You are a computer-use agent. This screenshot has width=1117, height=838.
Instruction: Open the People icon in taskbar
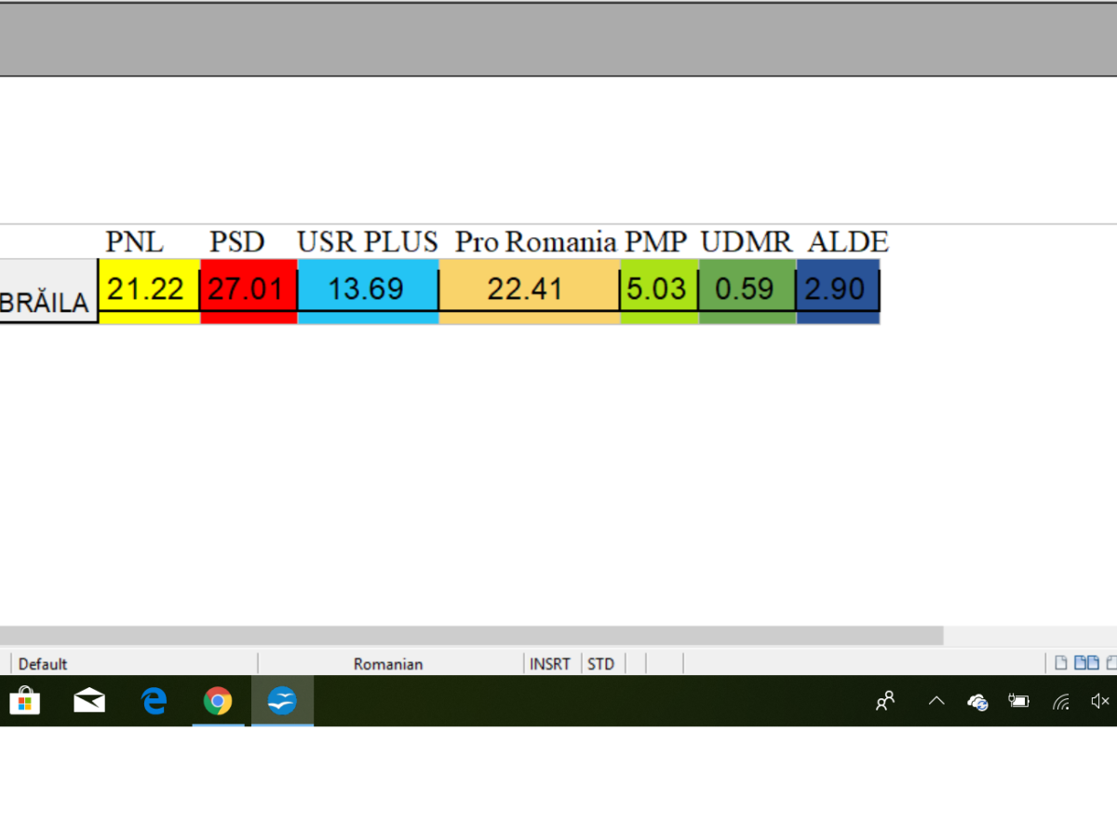click(x=885, y=701)
